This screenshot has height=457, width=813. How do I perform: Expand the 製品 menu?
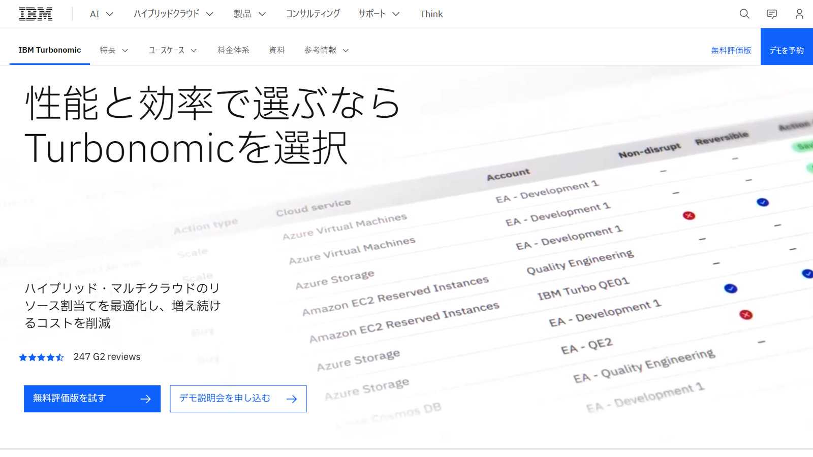pyautogui.click(x=249, y=14)
